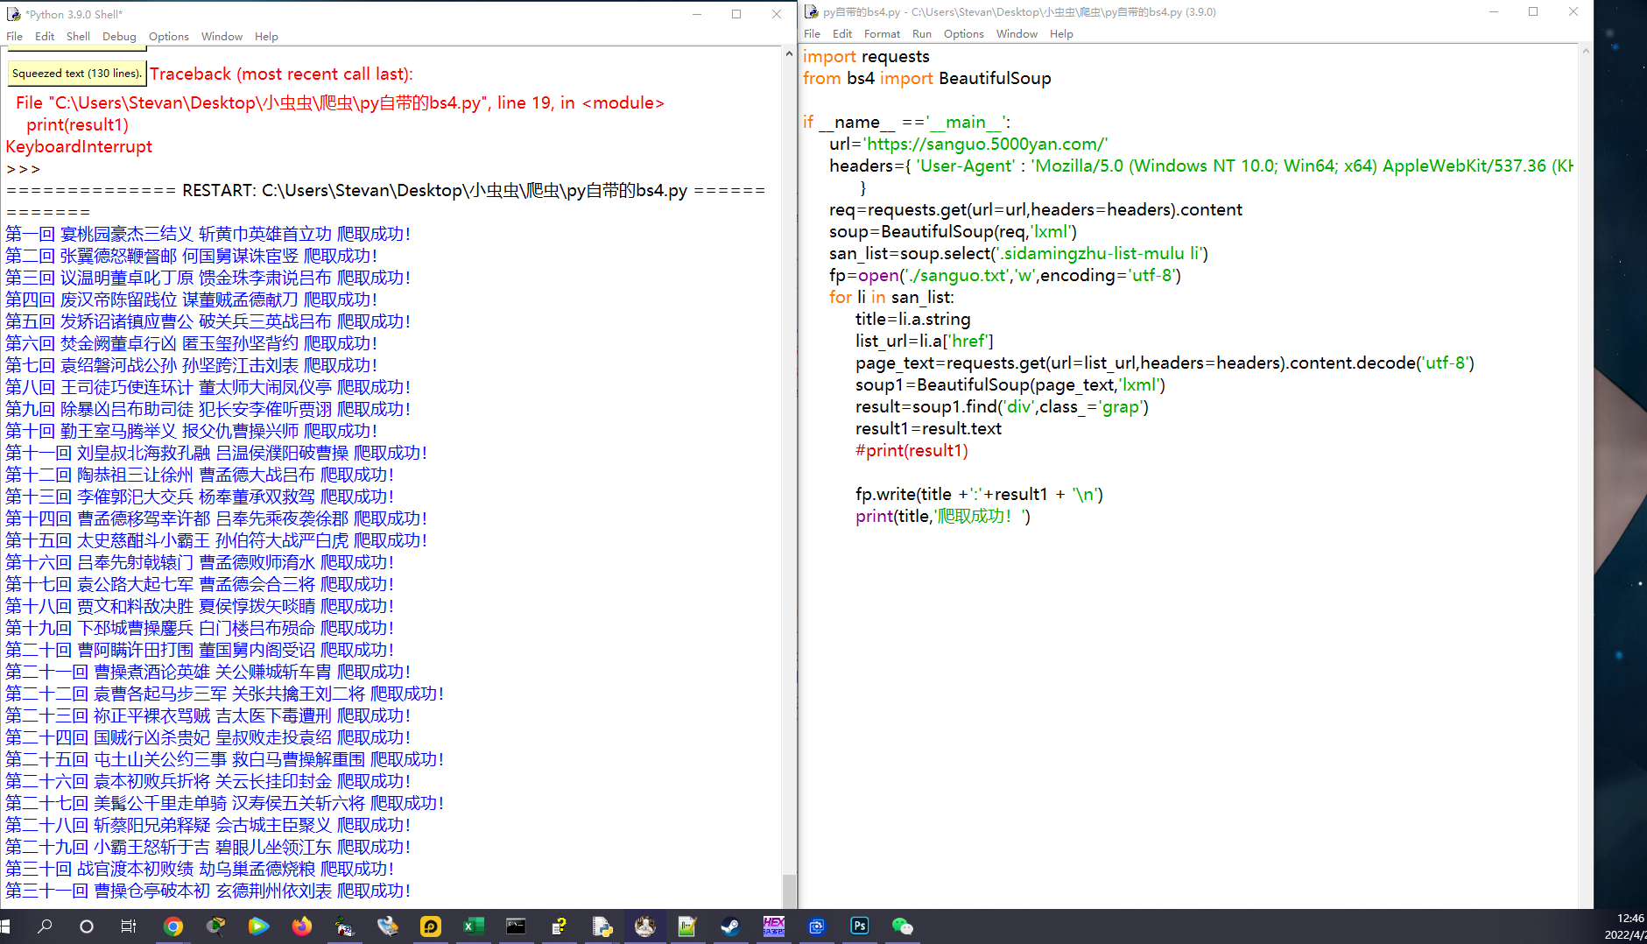Open the Python file icon on taskbar
Screen dimensions: 1647x944
click(x=602, y=926)
